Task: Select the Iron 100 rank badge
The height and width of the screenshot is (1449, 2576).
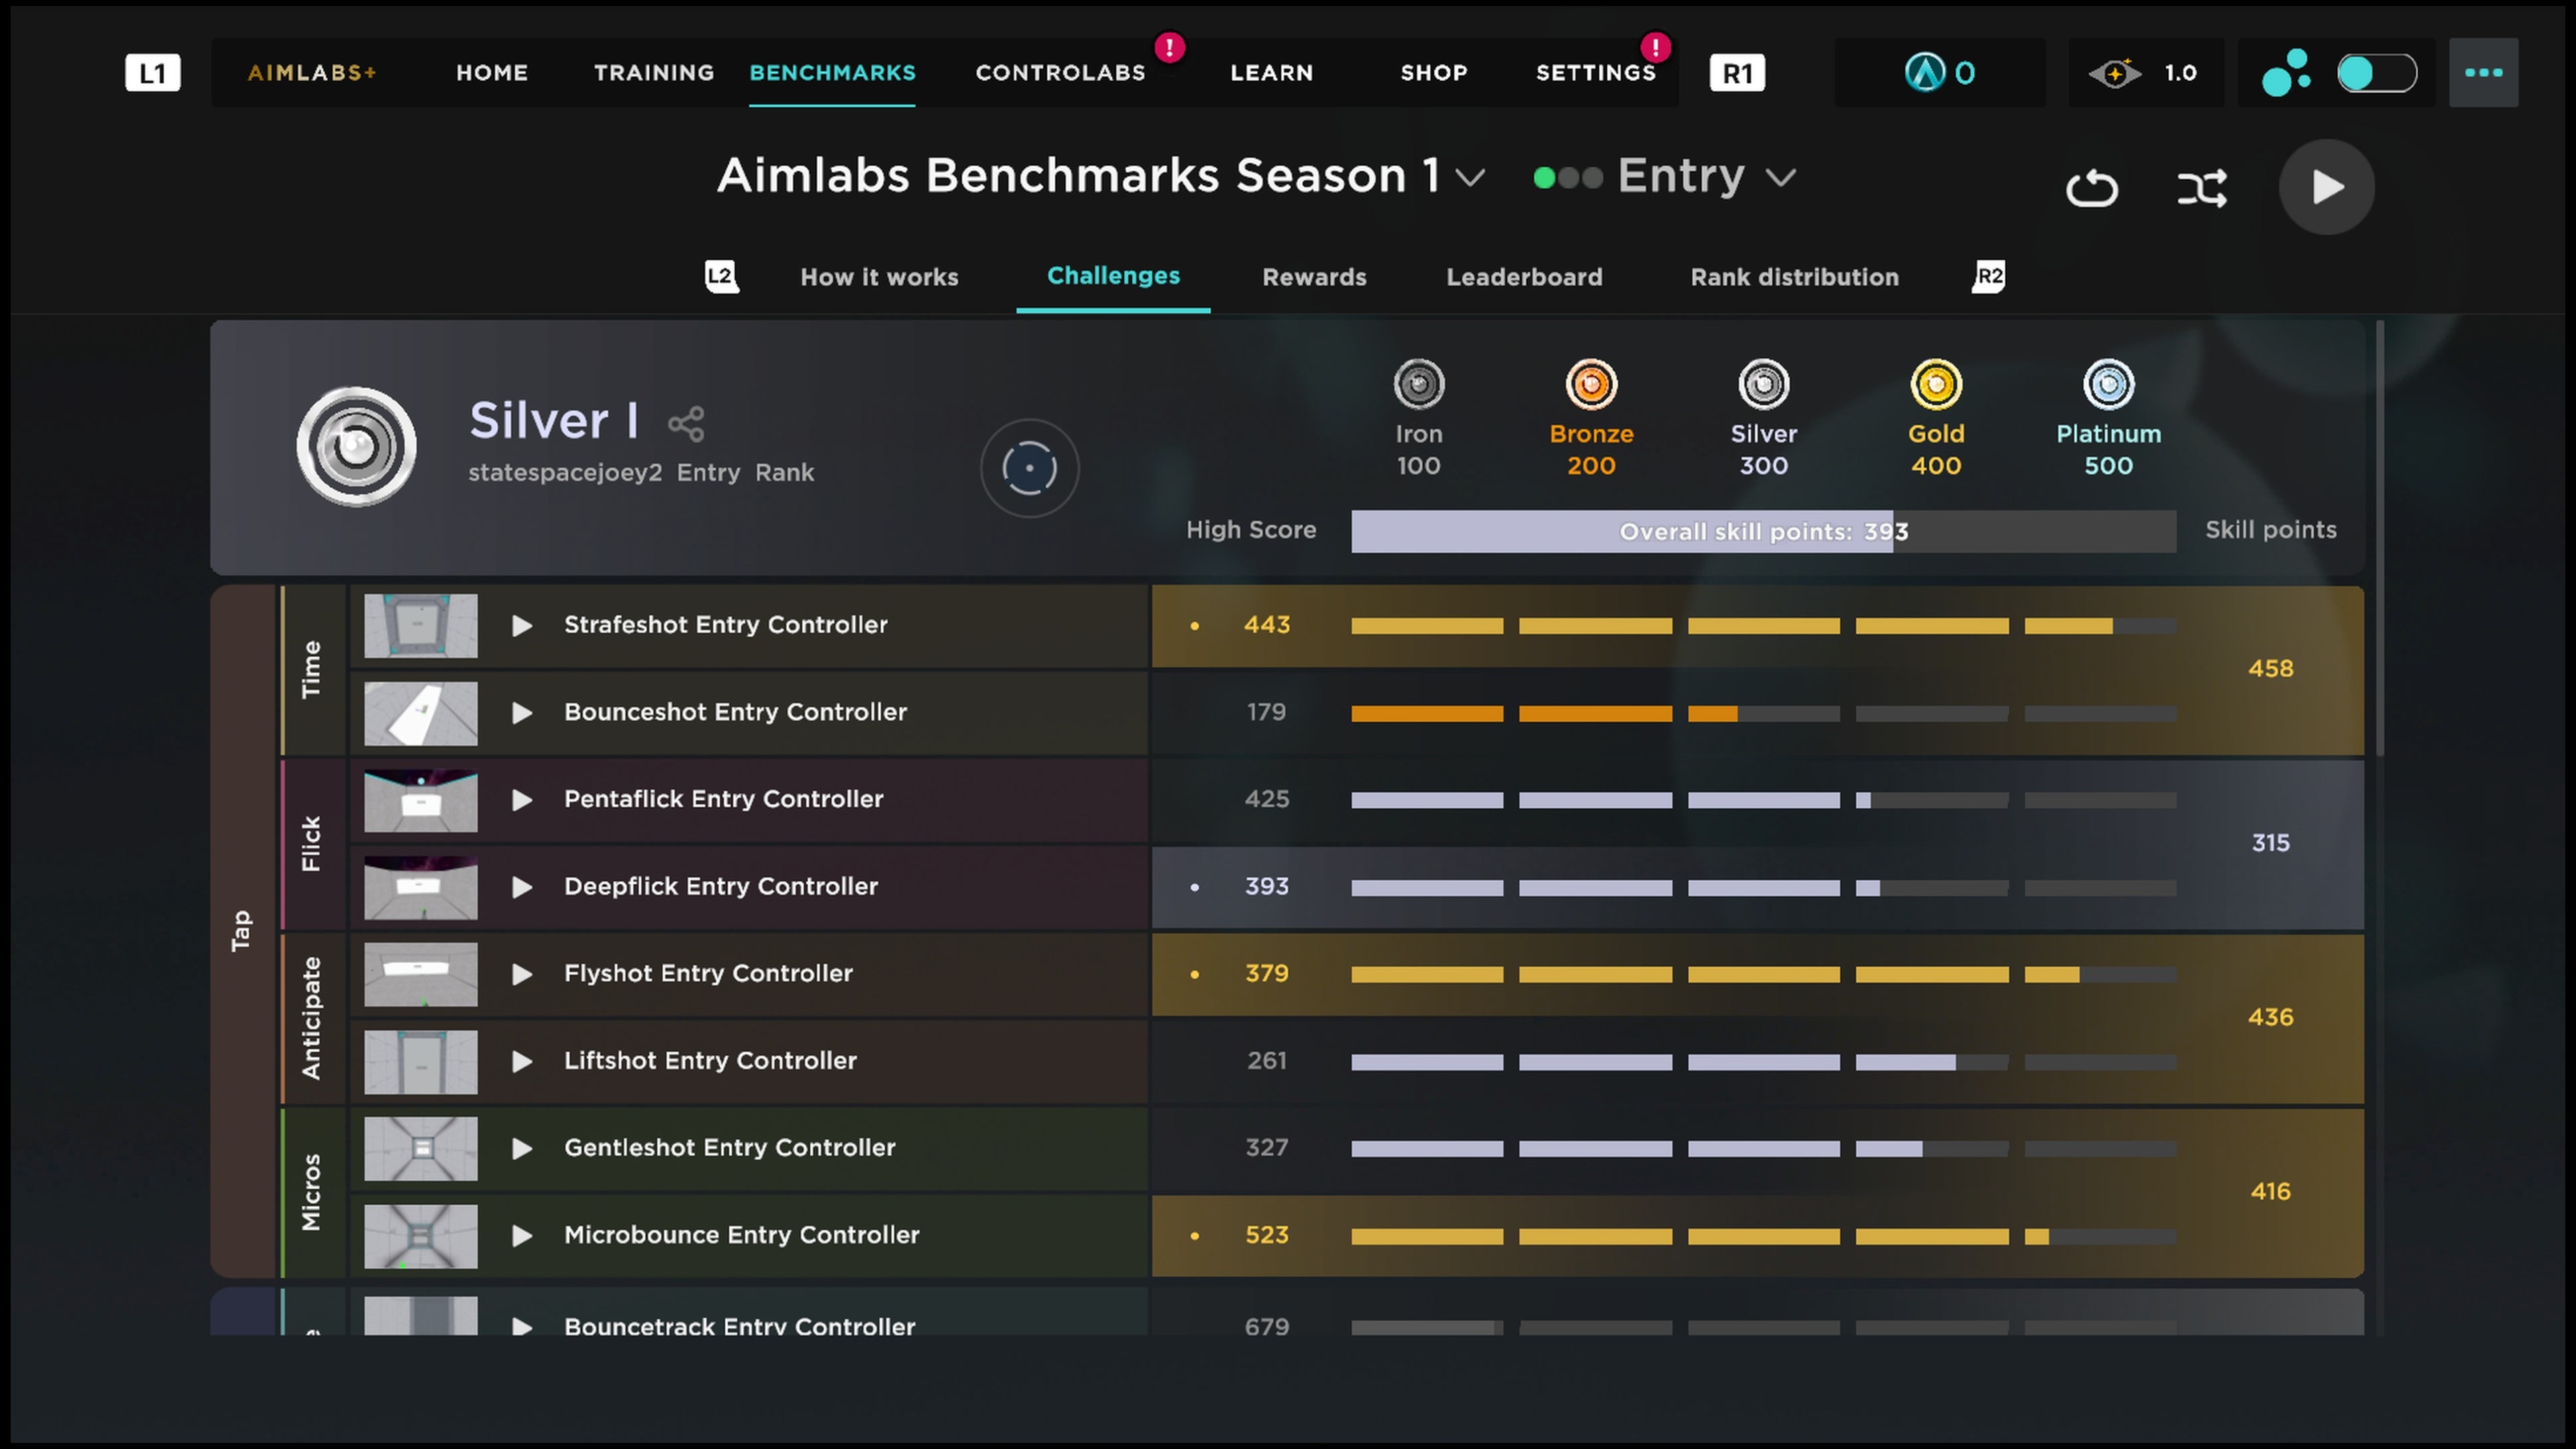Action: (1418, 384)
